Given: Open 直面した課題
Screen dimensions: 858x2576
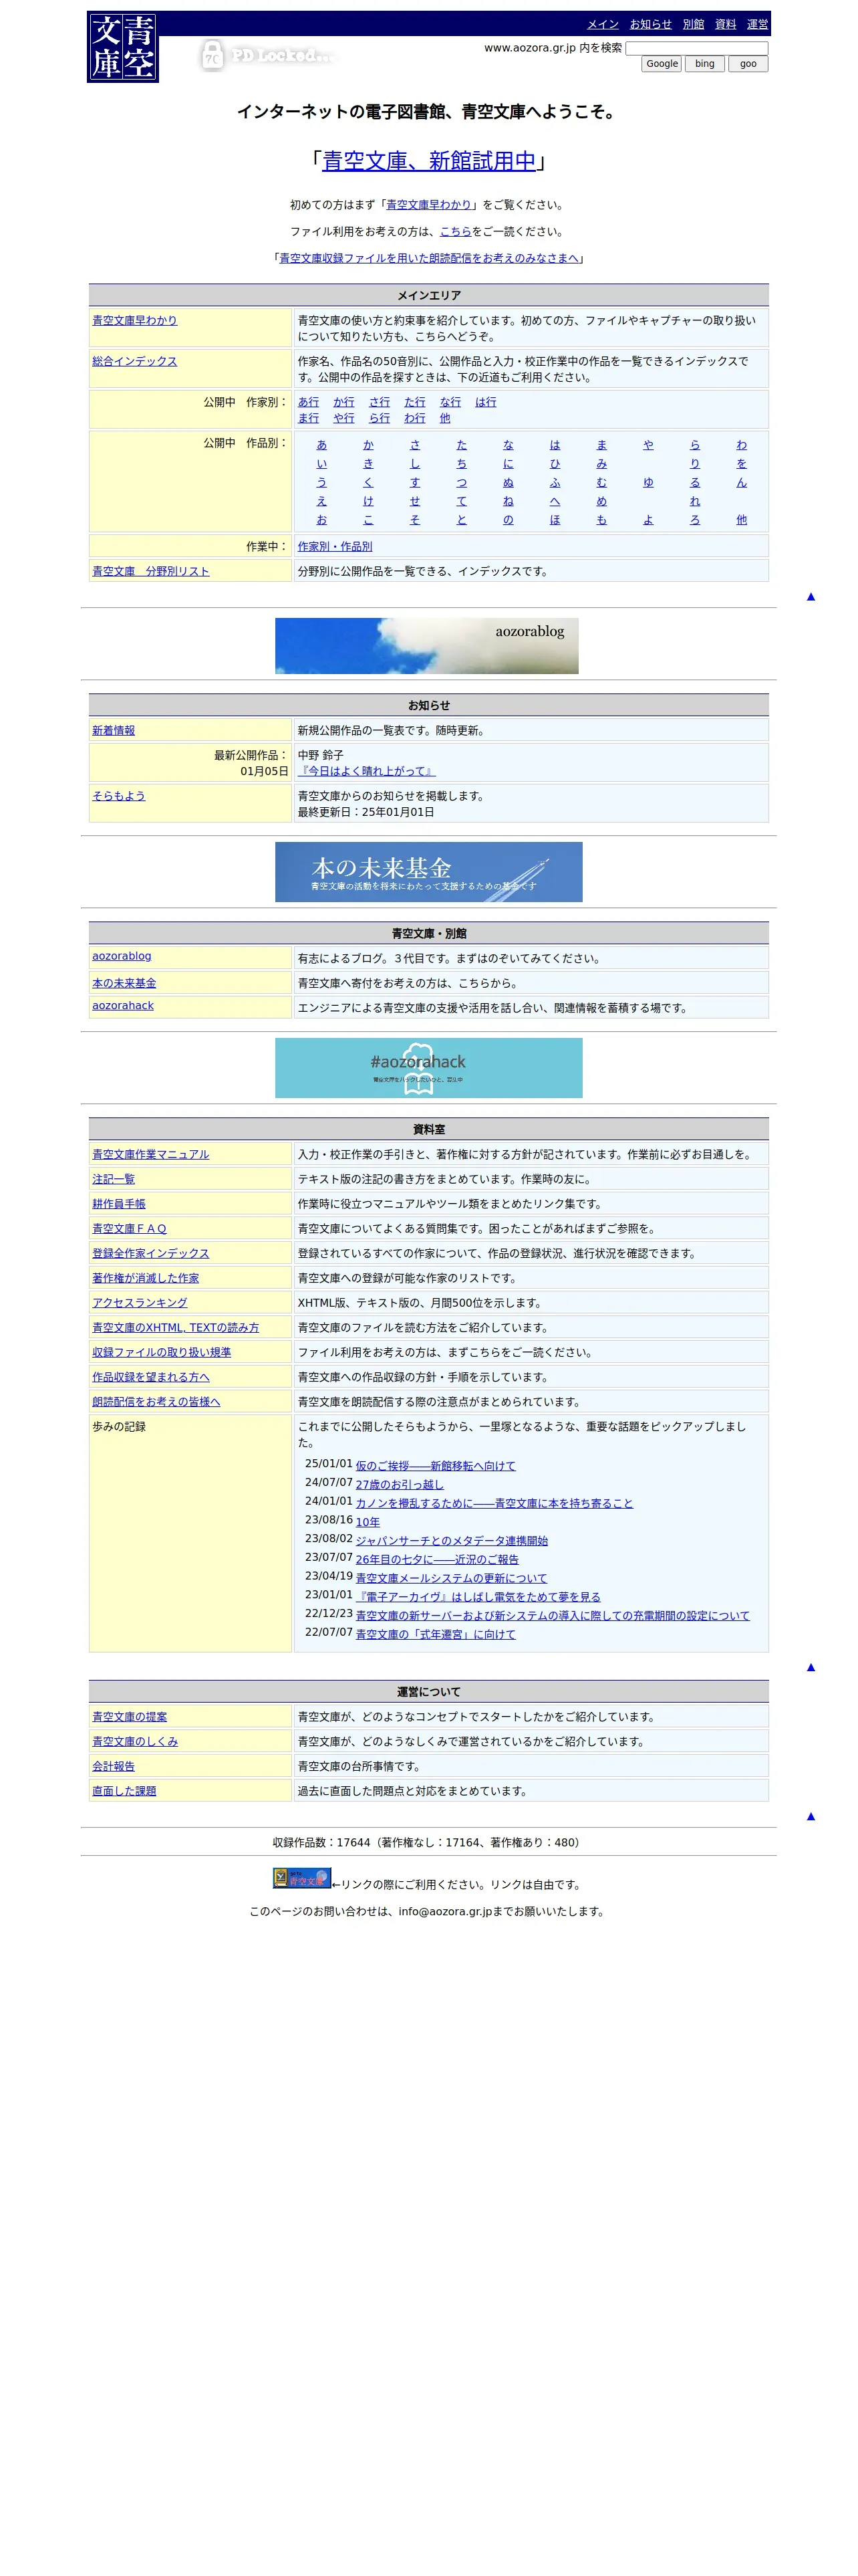Looking at the screenshot, I should click(124, 1791).
